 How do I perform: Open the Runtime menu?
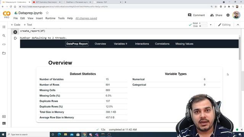(x=50, y=18)
